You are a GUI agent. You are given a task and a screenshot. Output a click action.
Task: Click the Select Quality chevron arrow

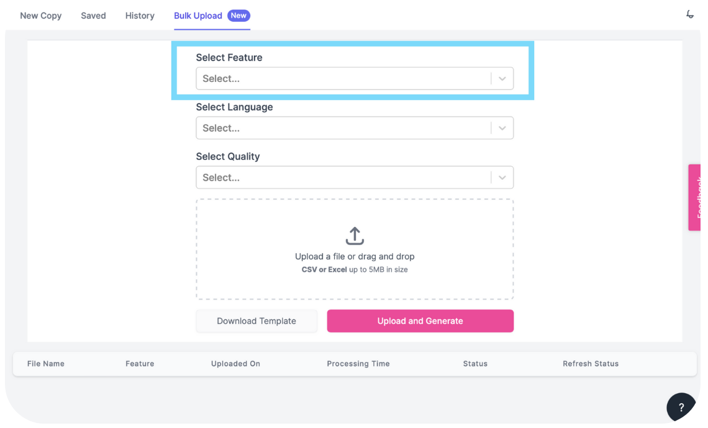[x=502, y=177]
